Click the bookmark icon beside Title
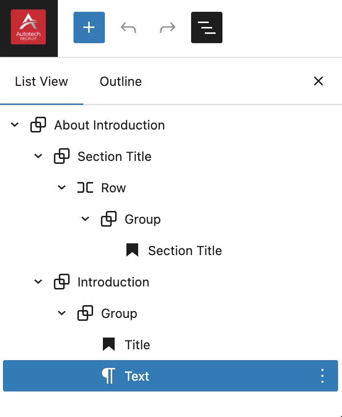 (x=109, y=345)
